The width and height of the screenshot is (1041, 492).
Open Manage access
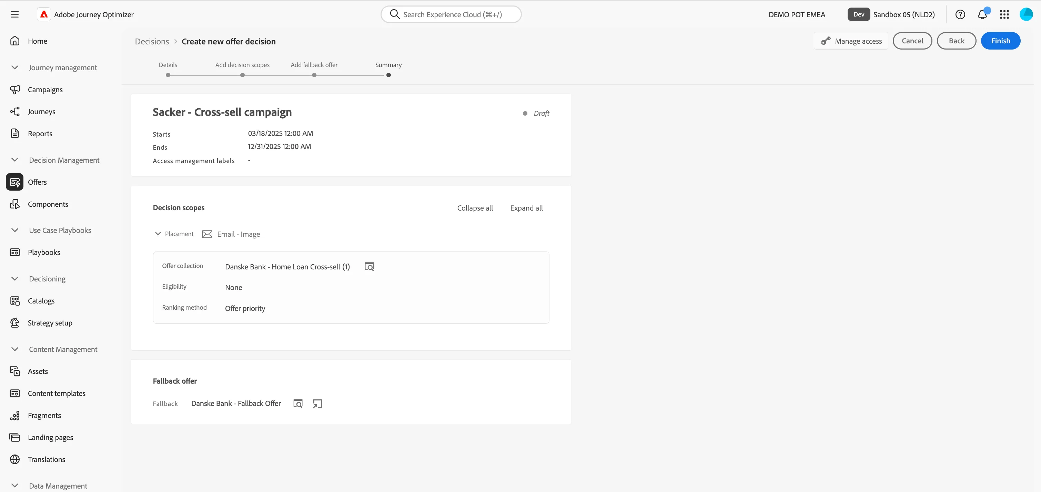point(851,41)
